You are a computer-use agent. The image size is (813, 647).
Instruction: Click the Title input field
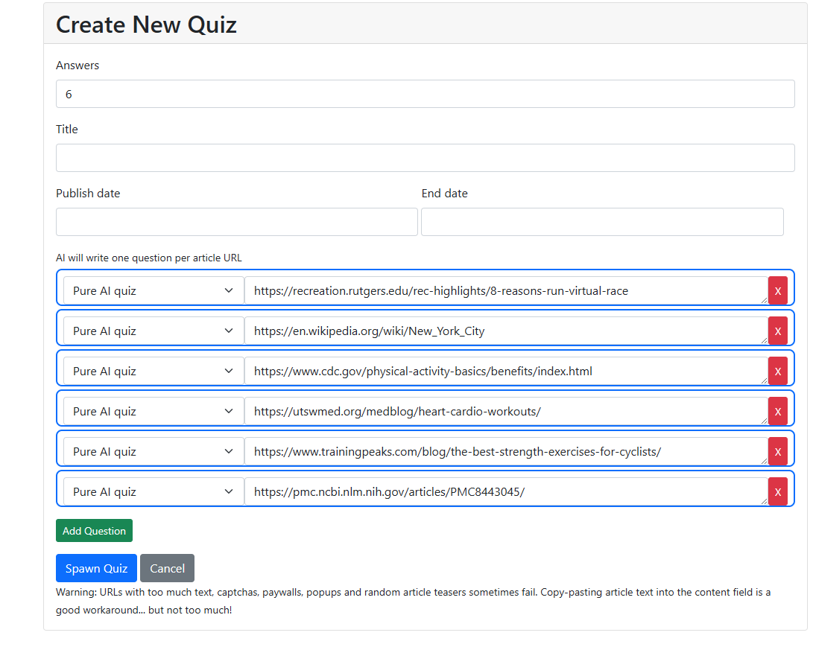425,157
